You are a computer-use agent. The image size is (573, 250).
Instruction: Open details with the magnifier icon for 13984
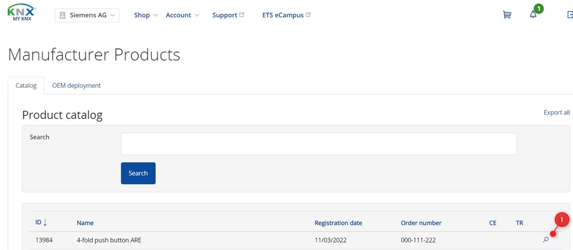tap(546, 240)
